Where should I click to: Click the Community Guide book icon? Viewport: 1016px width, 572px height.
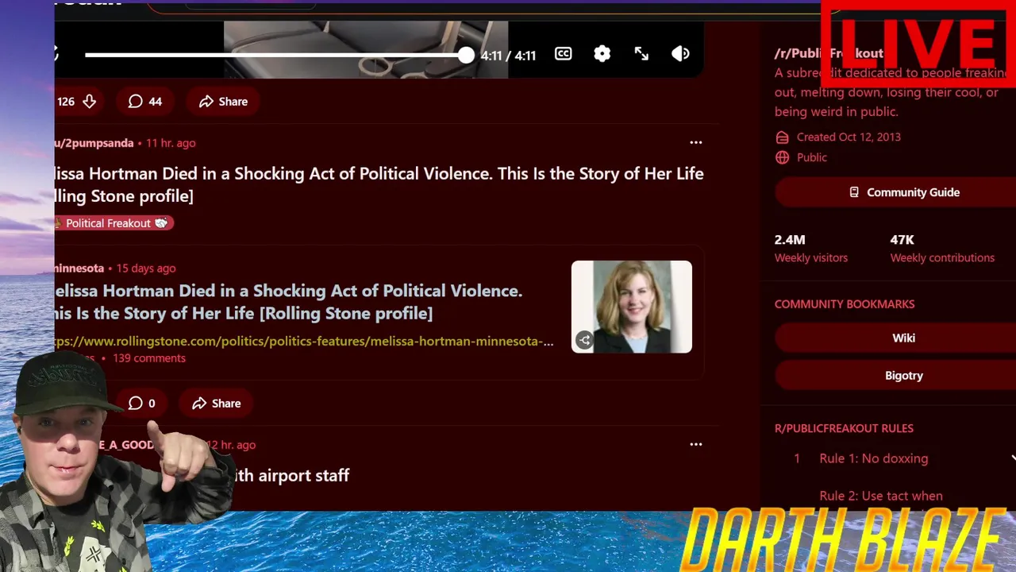coord(854,192)
